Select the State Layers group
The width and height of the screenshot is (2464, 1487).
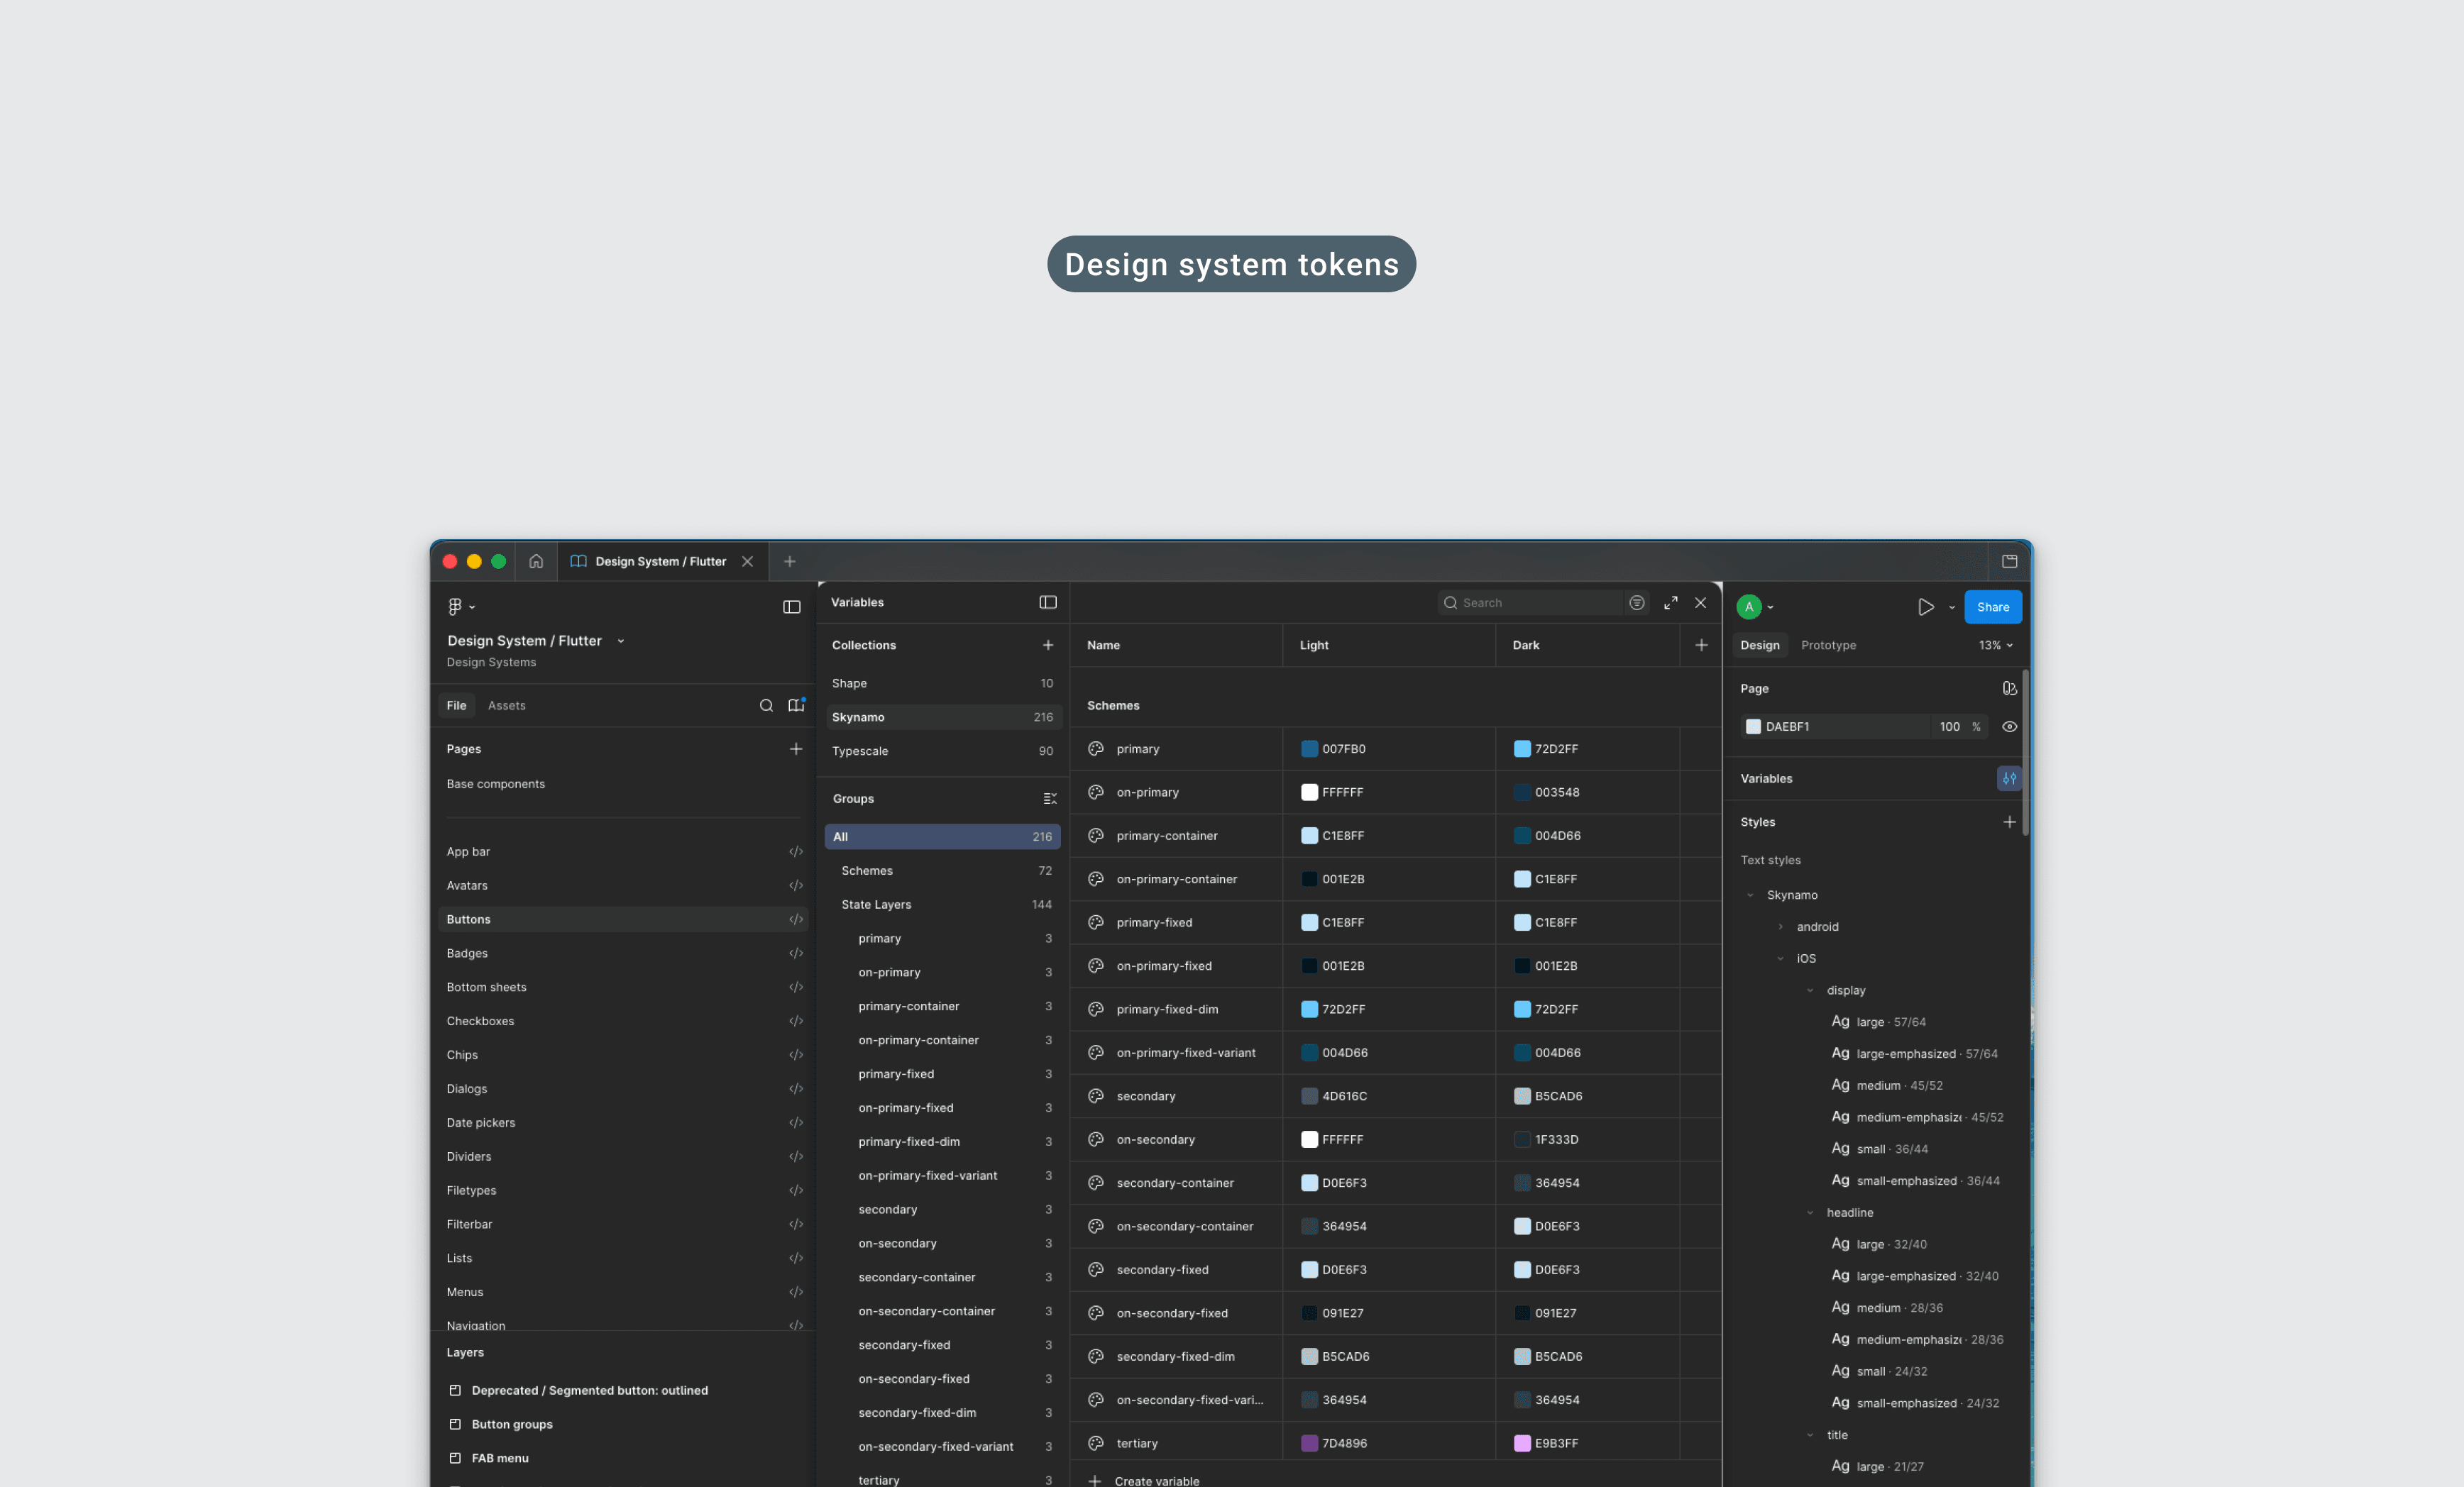(942, 904)
